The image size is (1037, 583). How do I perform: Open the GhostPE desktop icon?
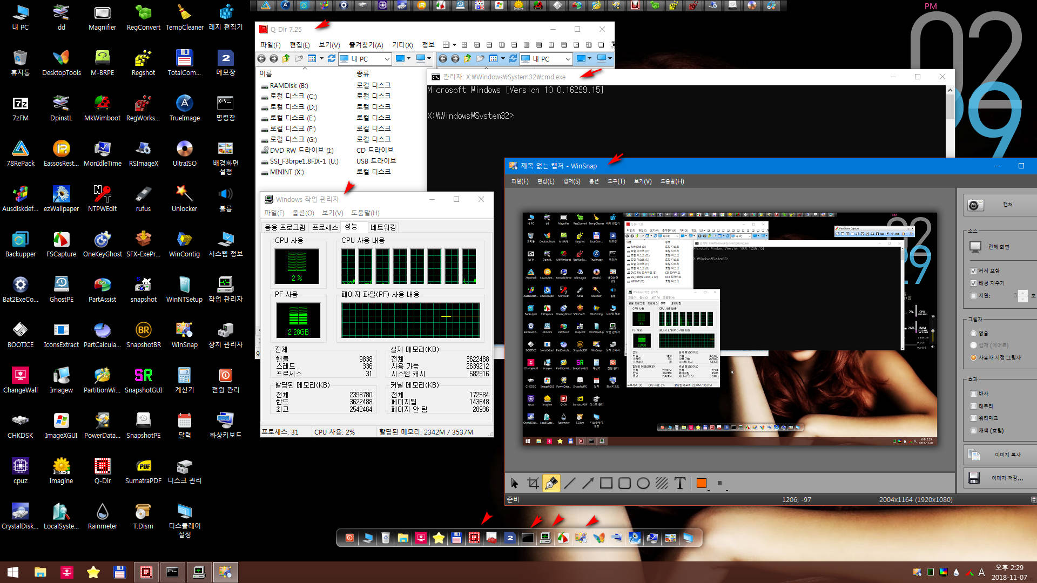pos(61,289)
